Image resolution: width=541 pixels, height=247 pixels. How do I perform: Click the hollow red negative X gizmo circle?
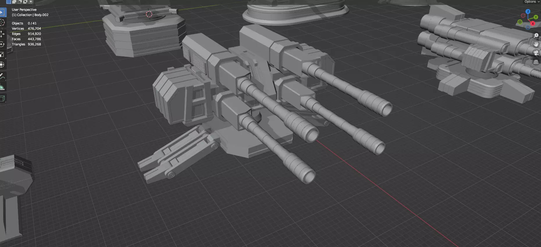point(523,15)
